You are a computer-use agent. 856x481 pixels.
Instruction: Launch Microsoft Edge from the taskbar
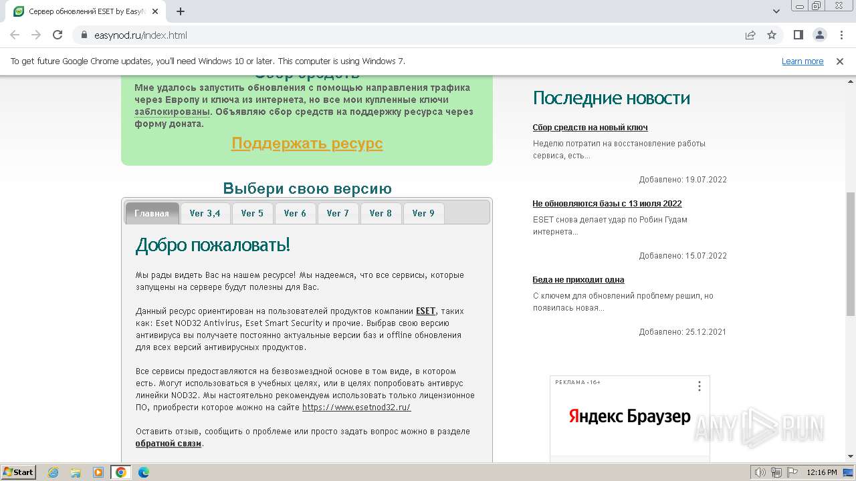[x=144, y=472]
